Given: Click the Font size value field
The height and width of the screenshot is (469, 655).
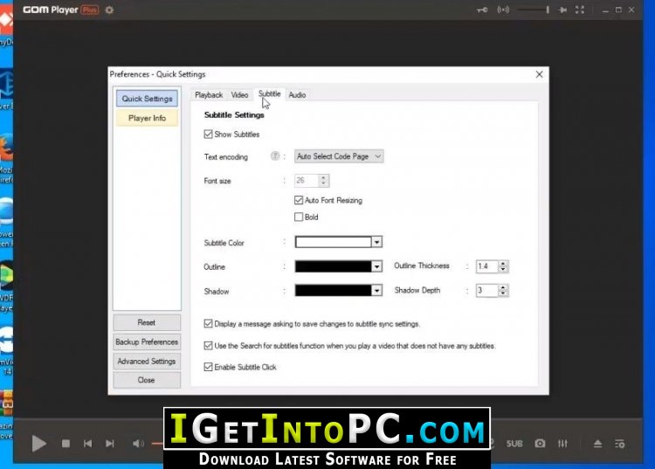Looking at the screenshot, I should [x=307, y=181].
